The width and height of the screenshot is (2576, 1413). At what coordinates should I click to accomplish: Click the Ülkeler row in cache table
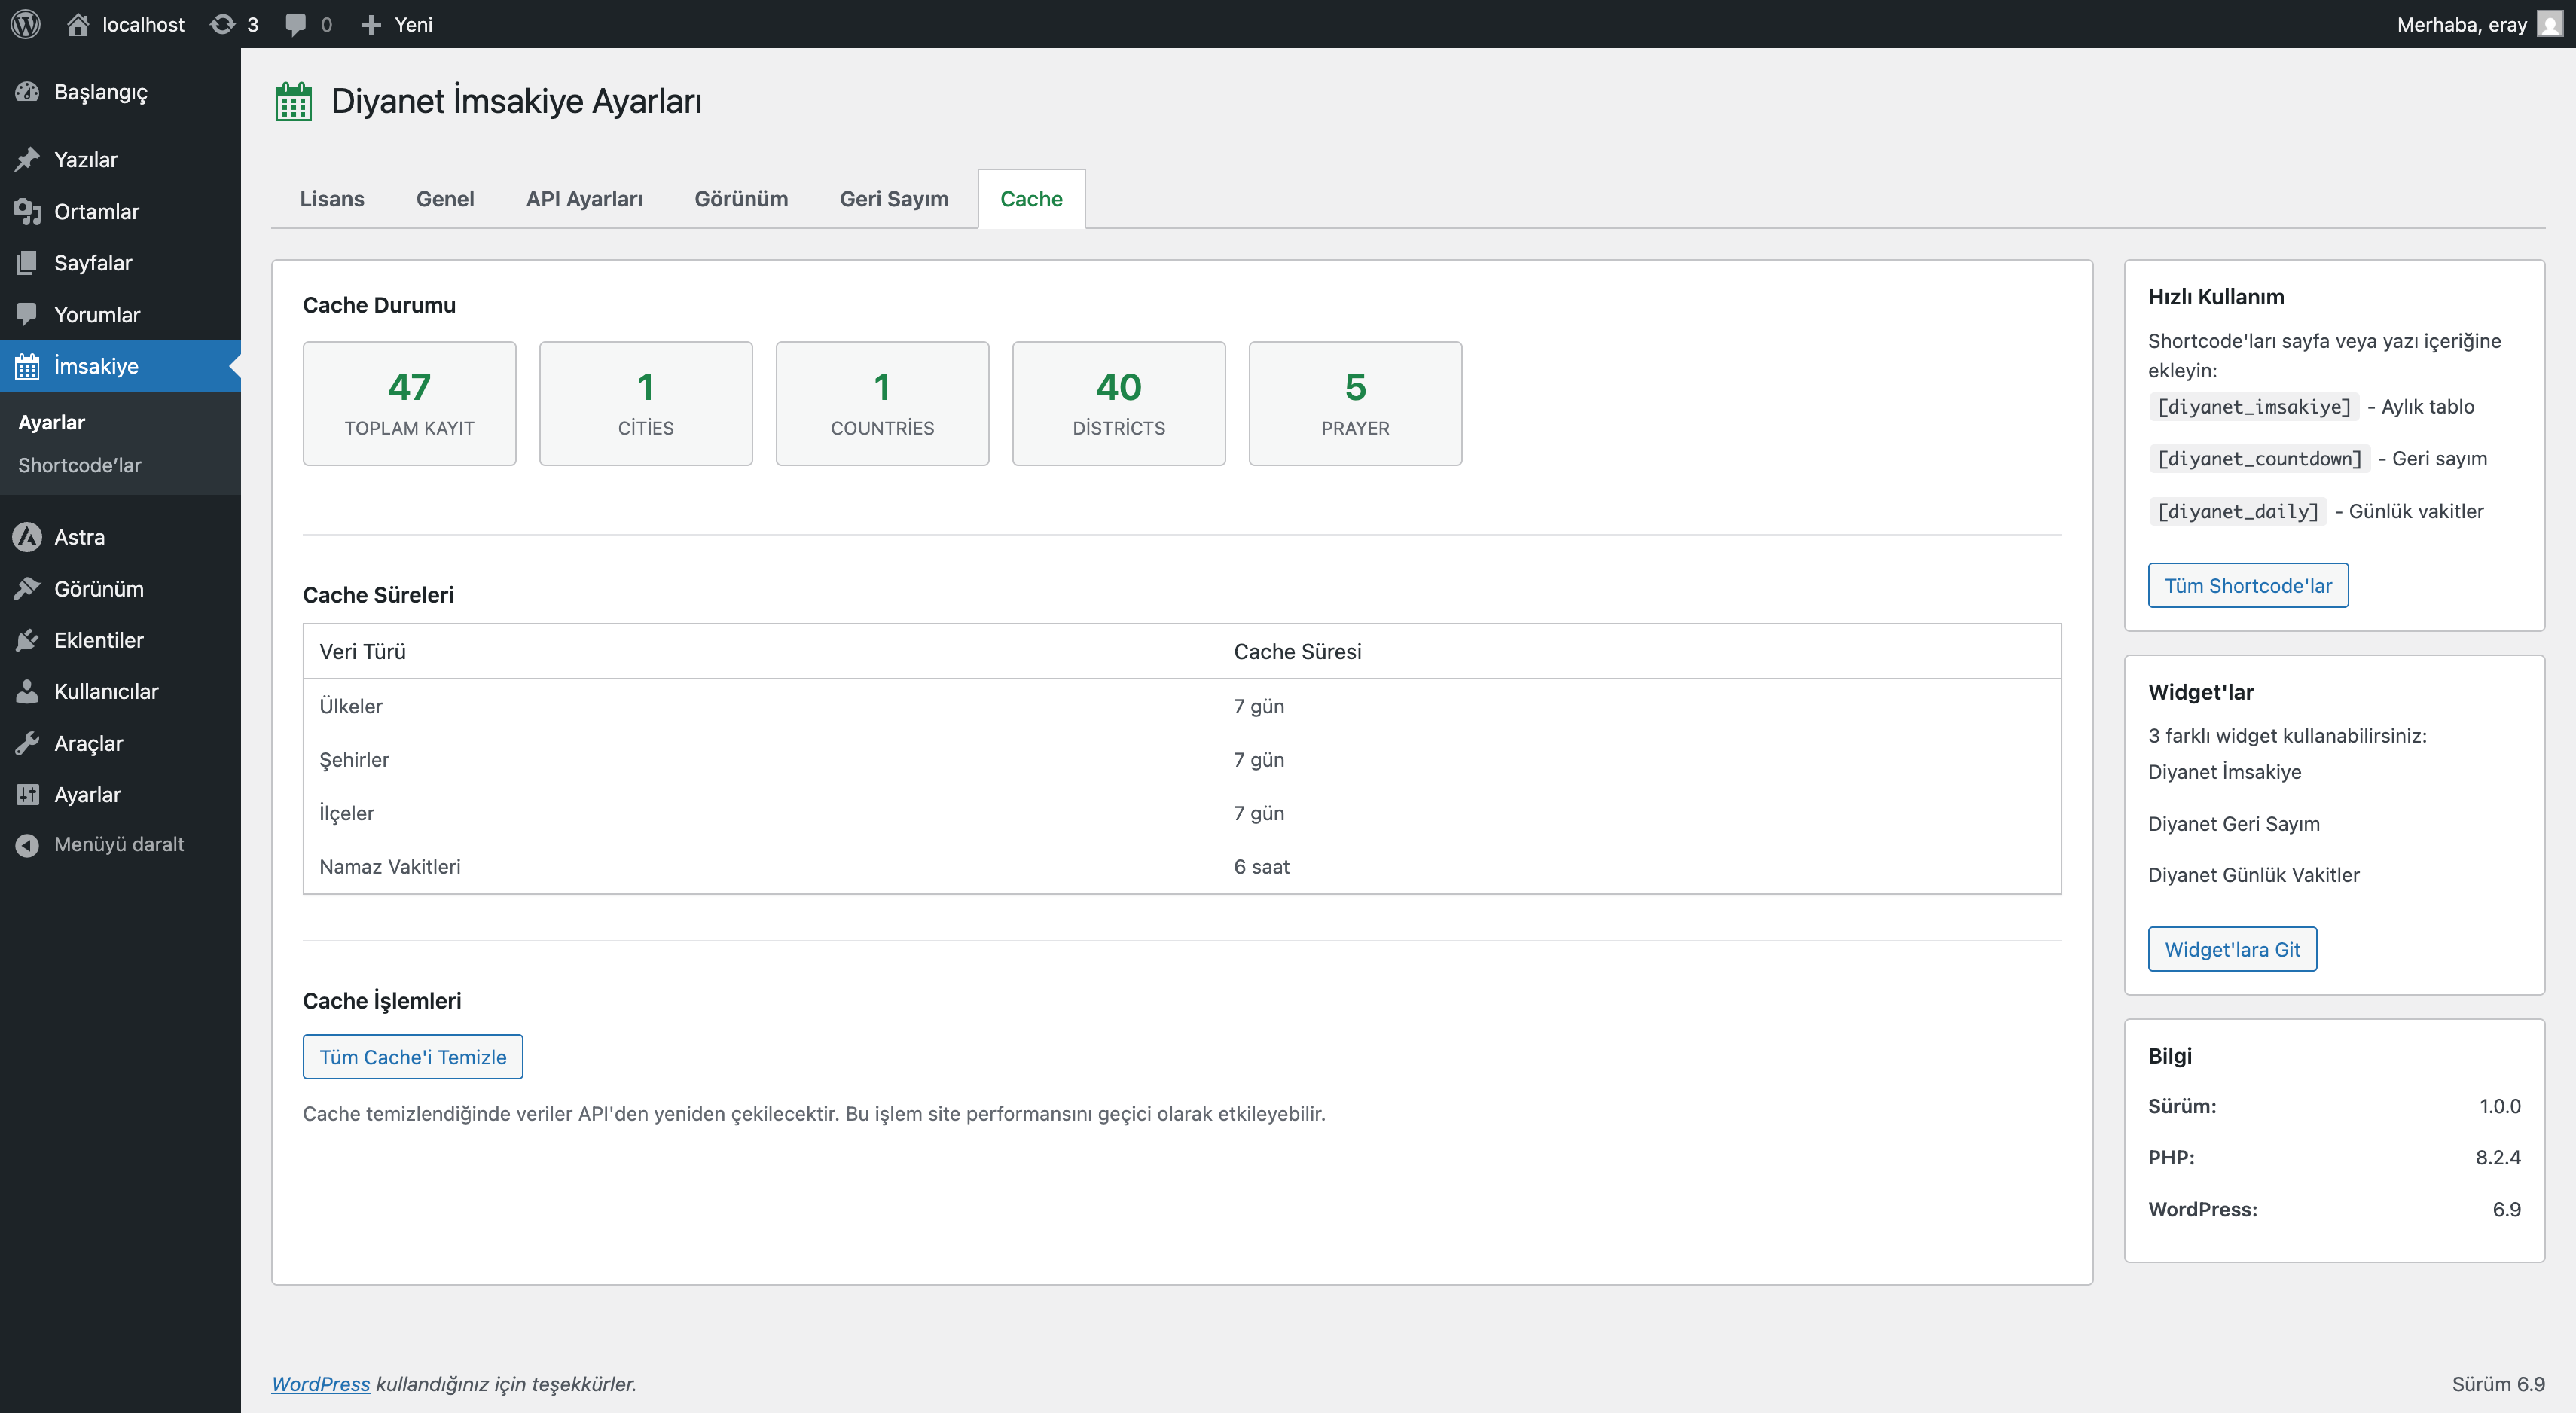[1182, 706]
